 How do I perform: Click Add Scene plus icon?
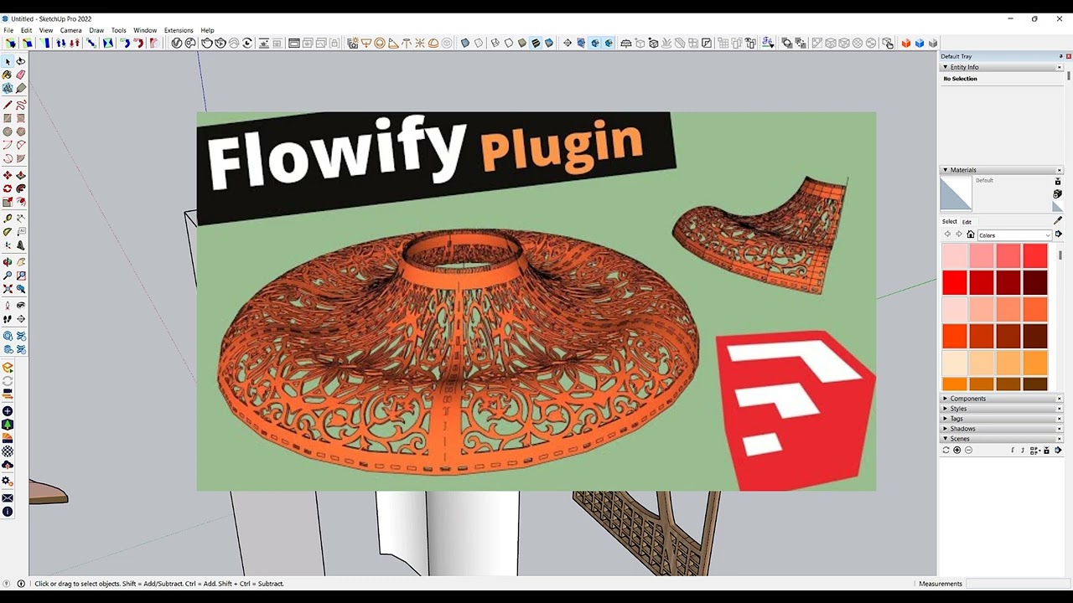[957, 451]
